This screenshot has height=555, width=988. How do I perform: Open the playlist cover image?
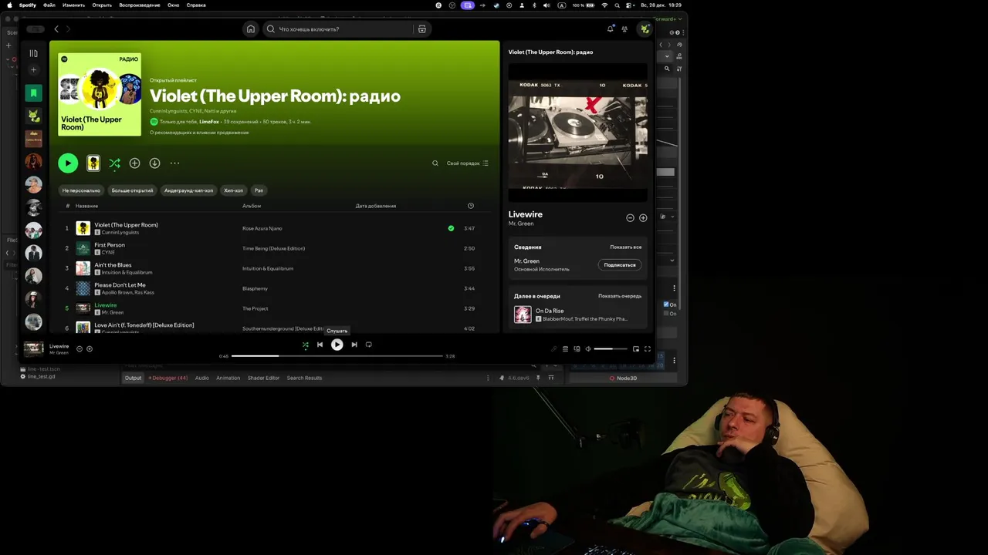100,94
